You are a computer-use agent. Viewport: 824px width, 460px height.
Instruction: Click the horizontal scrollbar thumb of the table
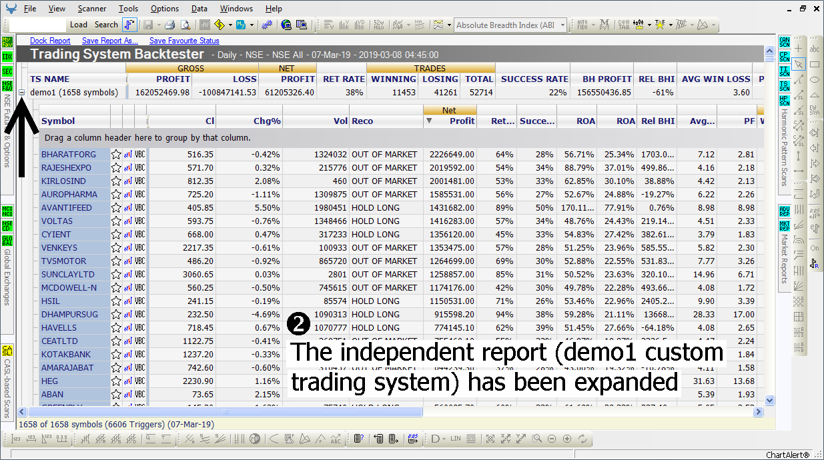pos(225,412)
